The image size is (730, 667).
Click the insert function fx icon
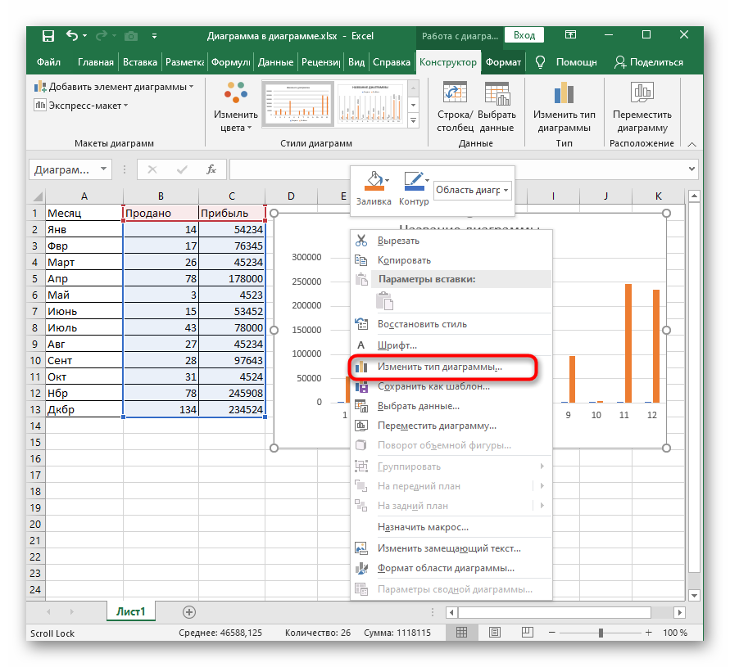[211, 169]
